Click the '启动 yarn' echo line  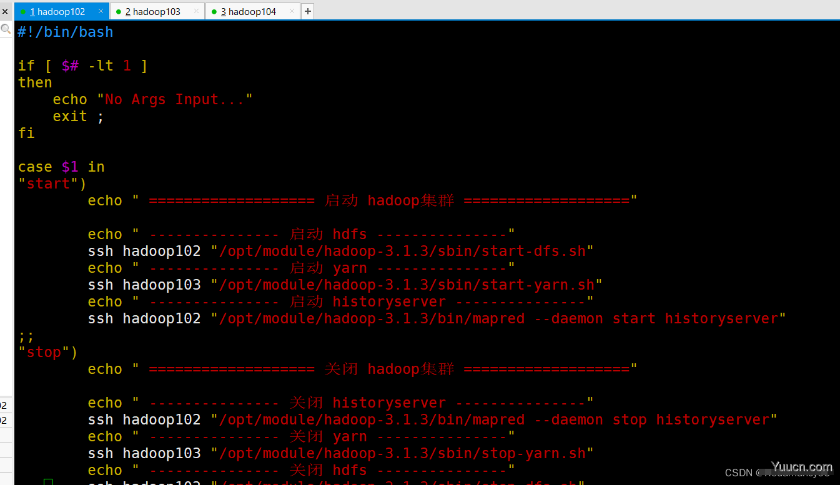point(301,268)
